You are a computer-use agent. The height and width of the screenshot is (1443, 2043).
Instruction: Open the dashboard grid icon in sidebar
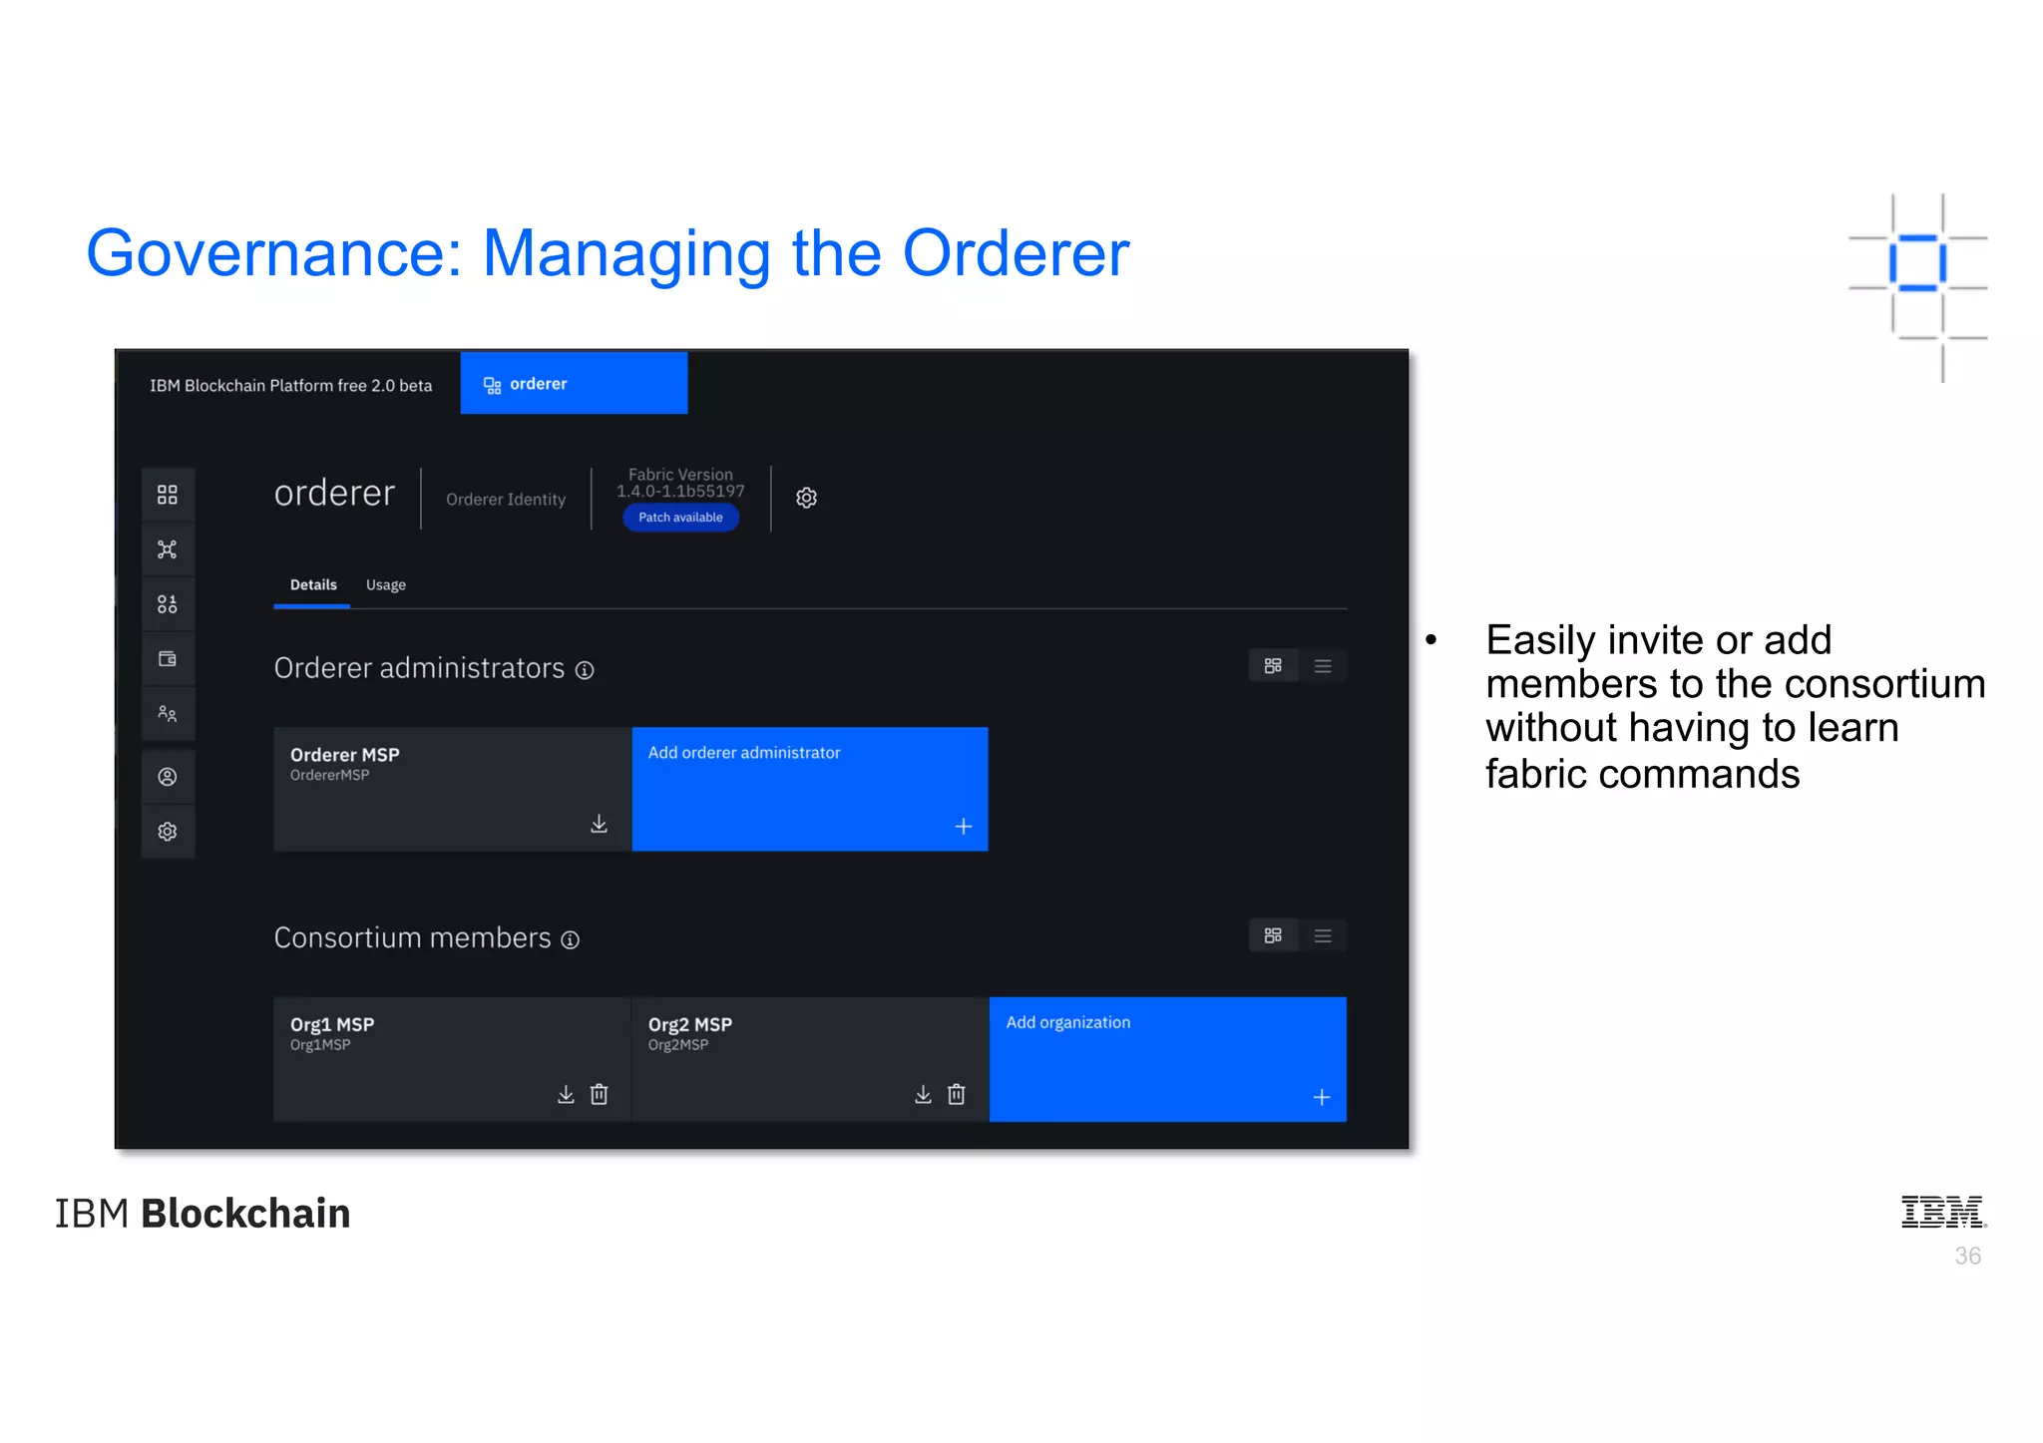point(168,495)
